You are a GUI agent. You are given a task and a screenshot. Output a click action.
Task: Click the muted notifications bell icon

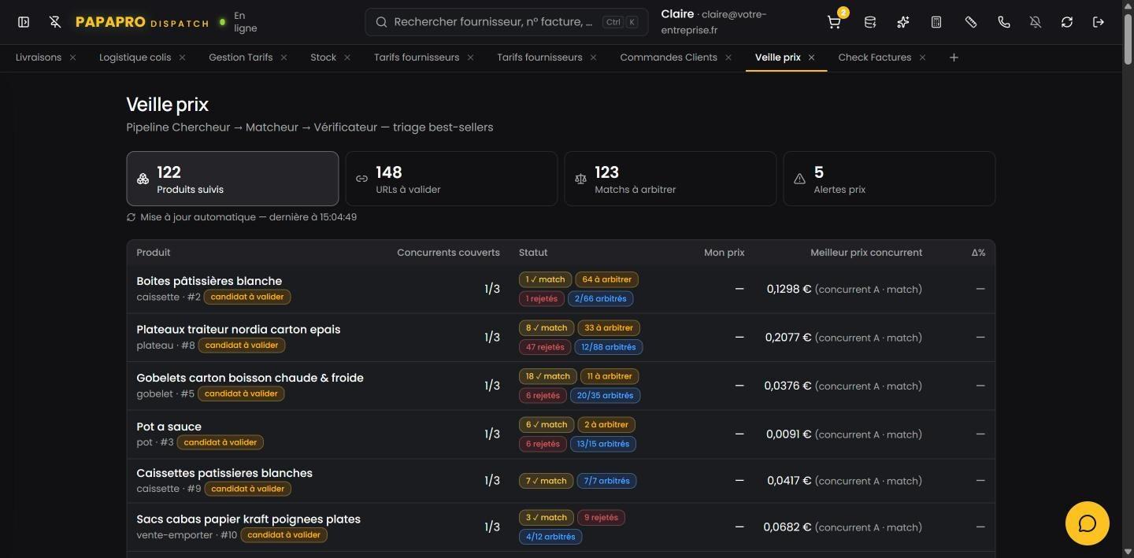click(1036, 22)
